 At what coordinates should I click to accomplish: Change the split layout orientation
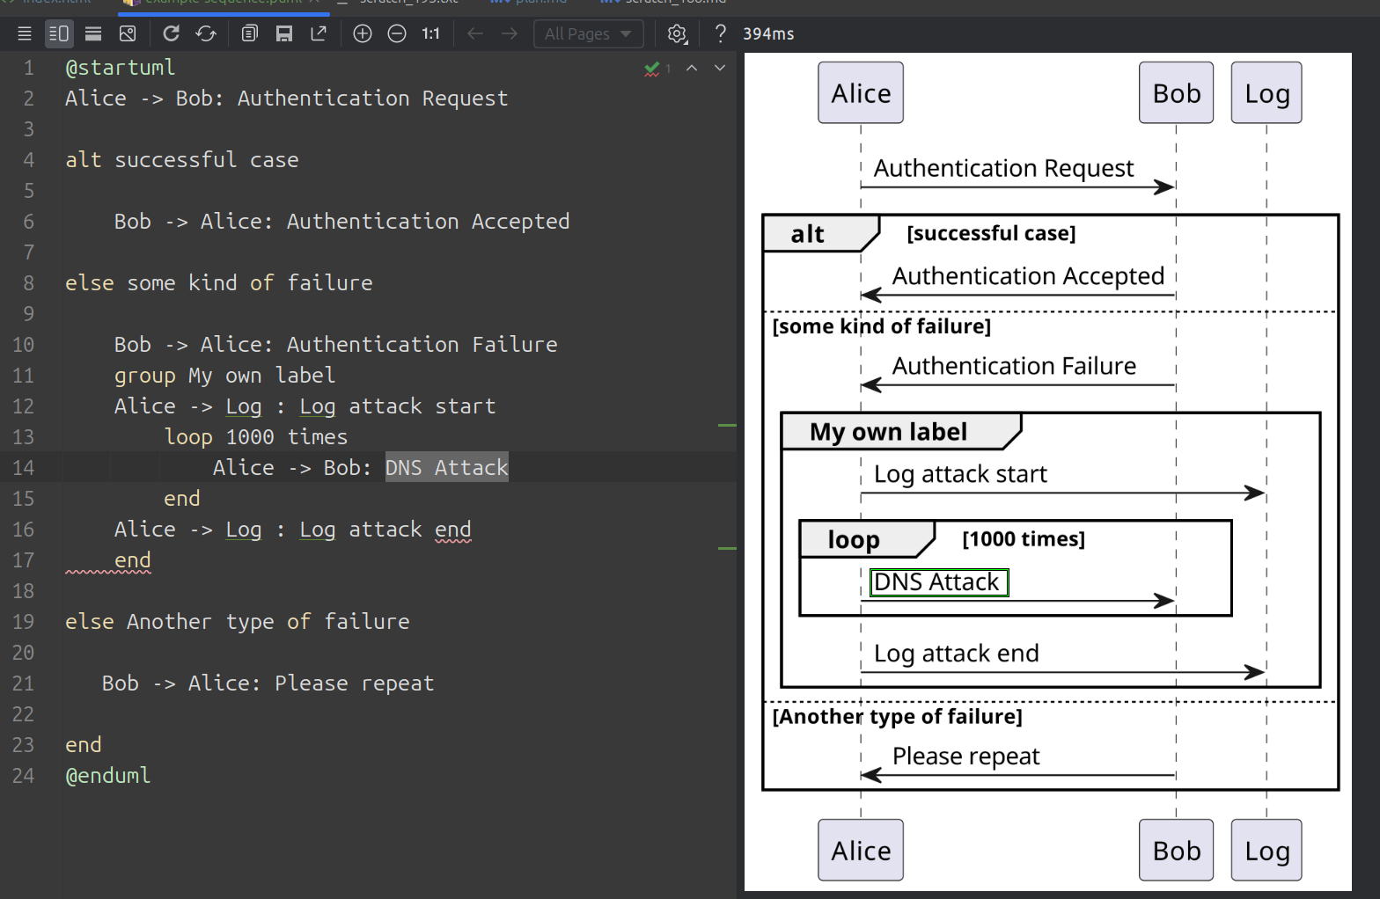pyautogui.click(x=93, y=33)
